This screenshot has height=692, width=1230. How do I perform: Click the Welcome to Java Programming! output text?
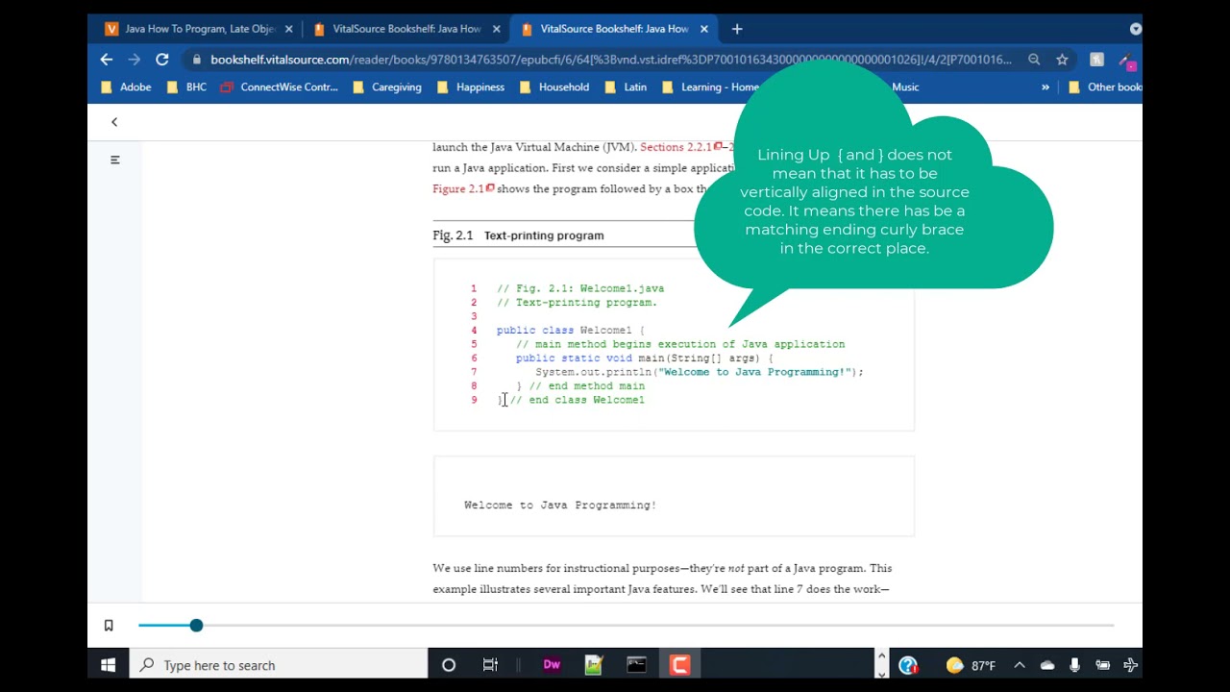pyautogui.click(x=560, y=506)
